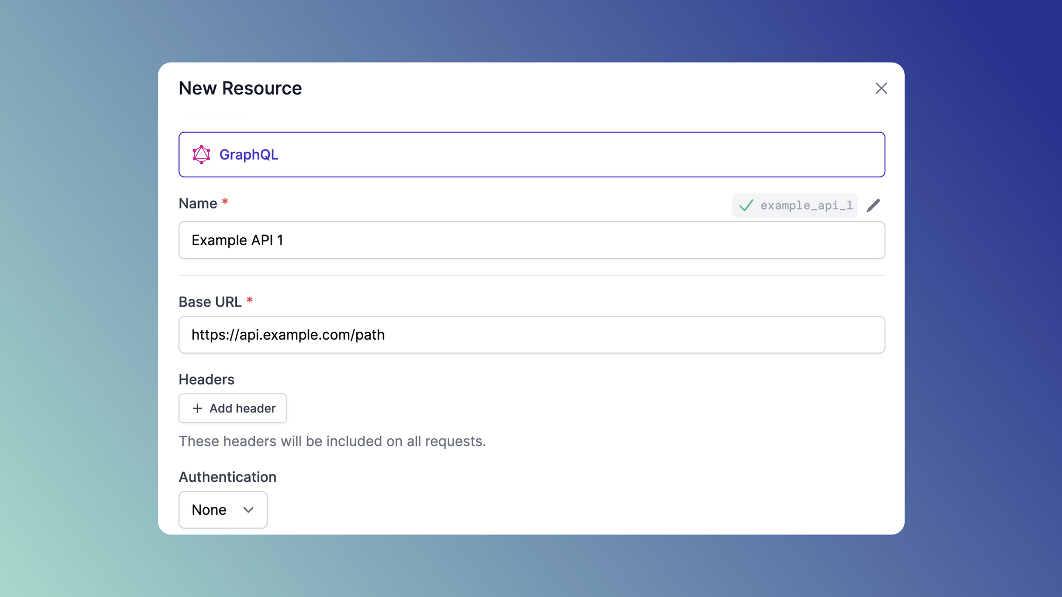Click the Base URL label
The image size is (1062, 597).
click(x=210, y=302)
